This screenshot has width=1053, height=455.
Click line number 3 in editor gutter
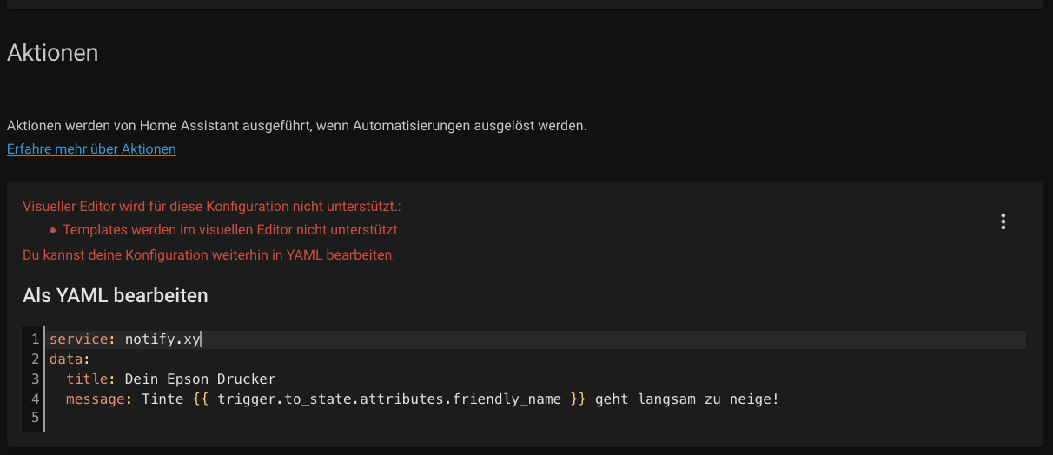click(35, 379)
